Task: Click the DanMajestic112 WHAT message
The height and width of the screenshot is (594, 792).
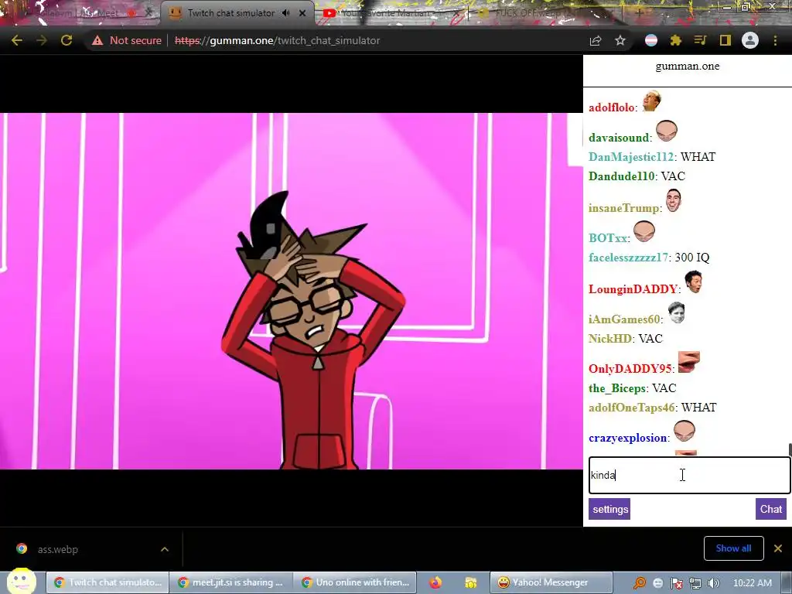Action: [652, 156]
